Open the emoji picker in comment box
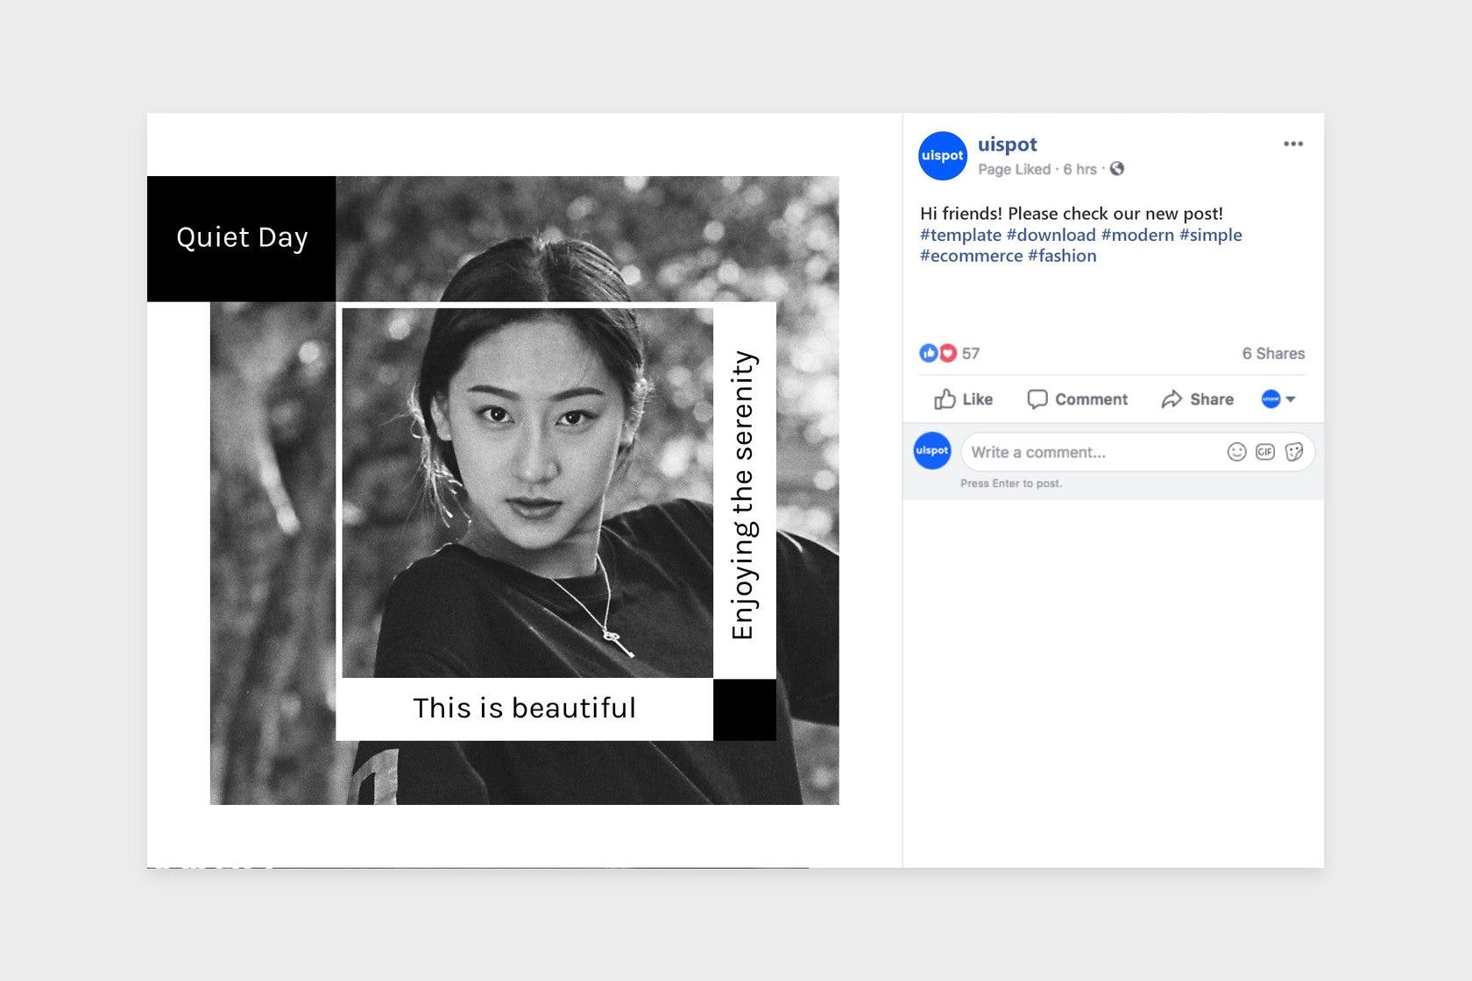Image resolution: width=1472 pixels, height=981 pixels. 1236,452
